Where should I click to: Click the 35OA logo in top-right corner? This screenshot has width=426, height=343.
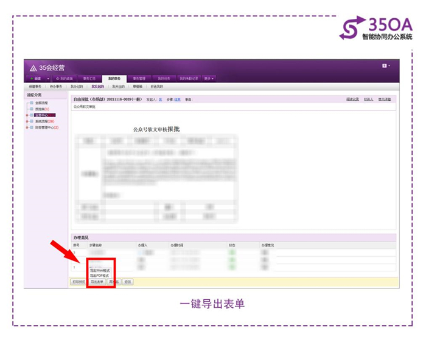[x=377, y=28]
